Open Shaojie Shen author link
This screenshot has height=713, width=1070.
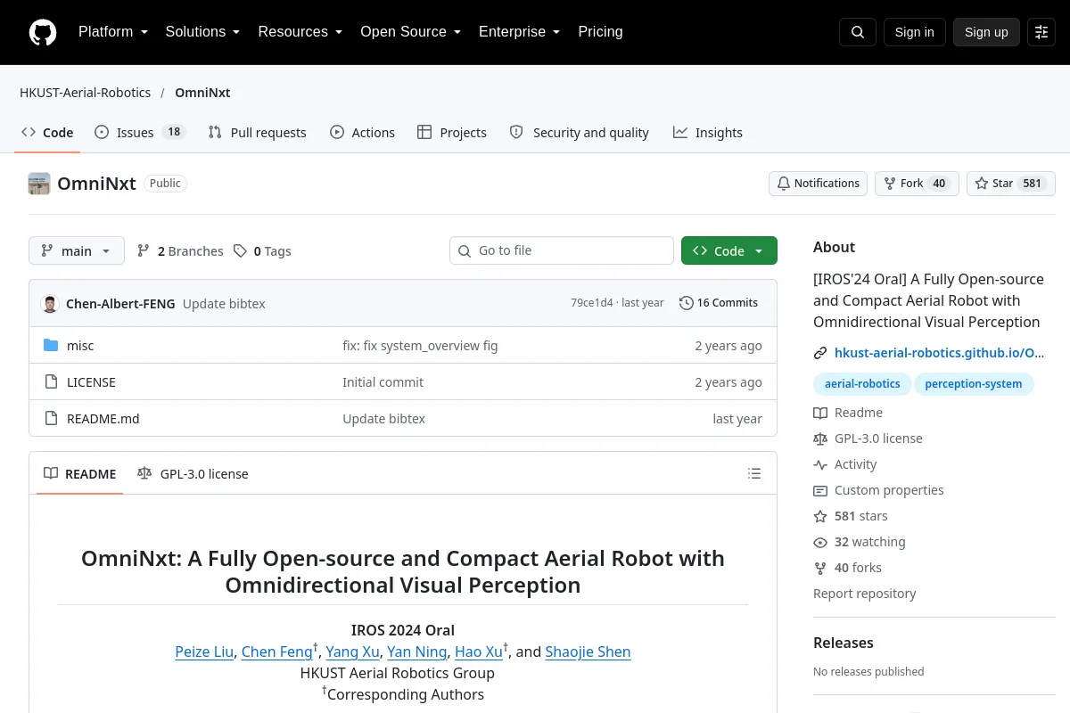(588, 652)
